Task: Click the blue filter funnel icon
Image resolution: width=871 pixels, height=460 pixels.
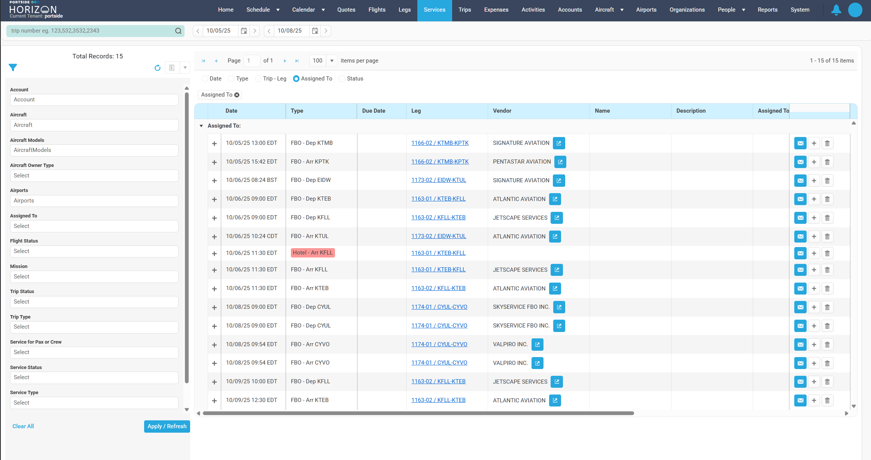Action: coord(13,67)
